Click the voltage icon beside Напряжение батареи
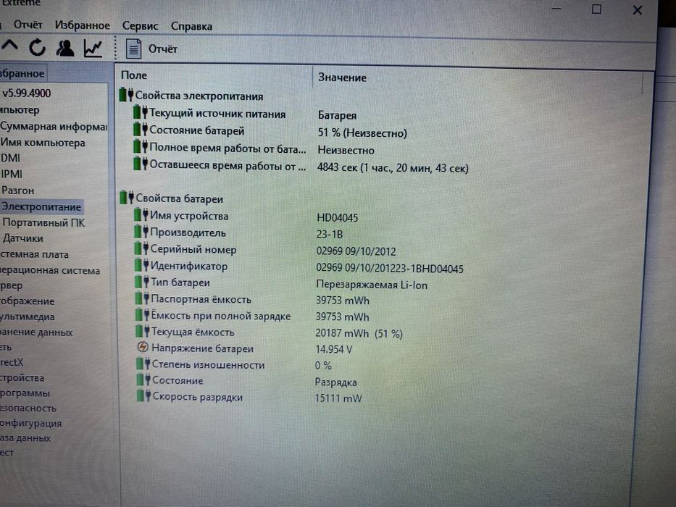This screenshot has width=676, height=507. (x=143, y=347)
